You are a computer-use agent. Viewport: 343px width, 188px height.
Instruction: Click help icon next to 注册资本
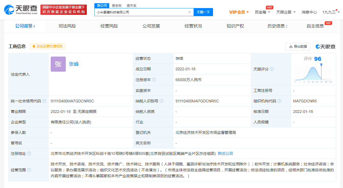coord(154,80)
